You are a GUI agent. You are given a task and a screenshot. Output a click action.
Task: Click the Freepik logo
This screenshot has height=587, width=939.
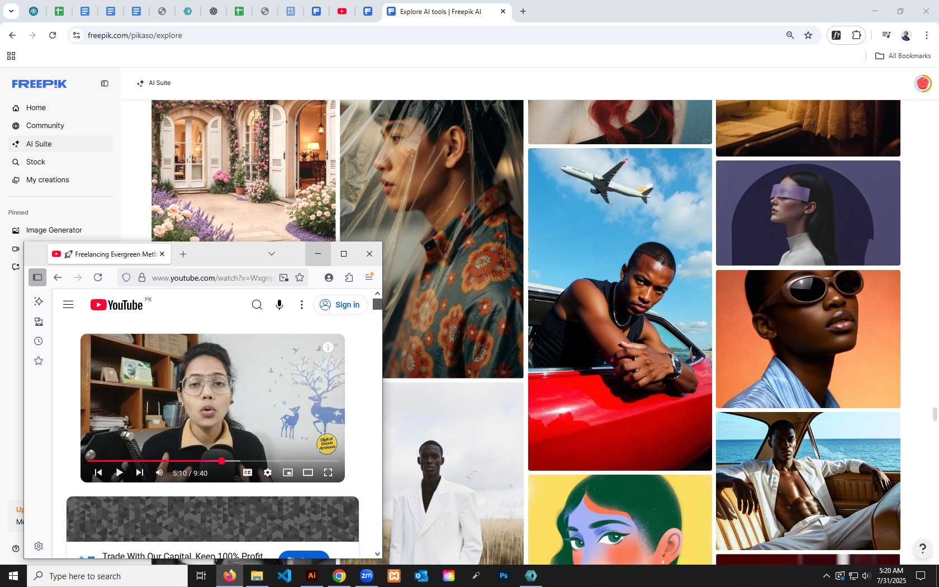39,84
